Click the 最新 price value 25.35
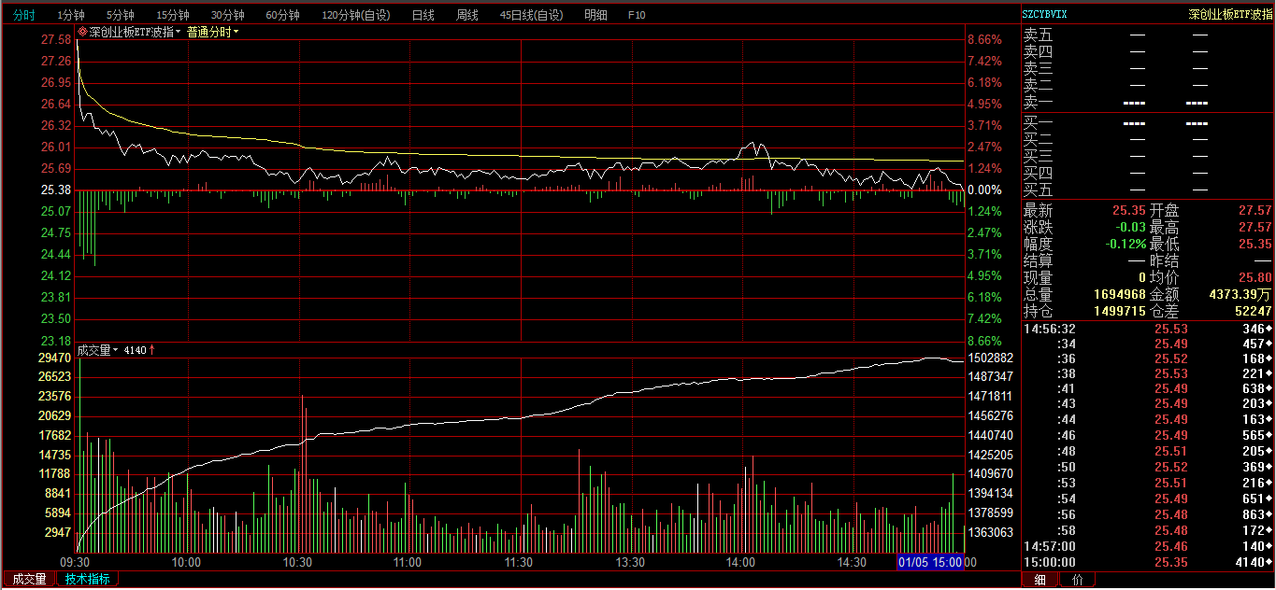This screenshot has height=590, width=1276. (1128, 211)
